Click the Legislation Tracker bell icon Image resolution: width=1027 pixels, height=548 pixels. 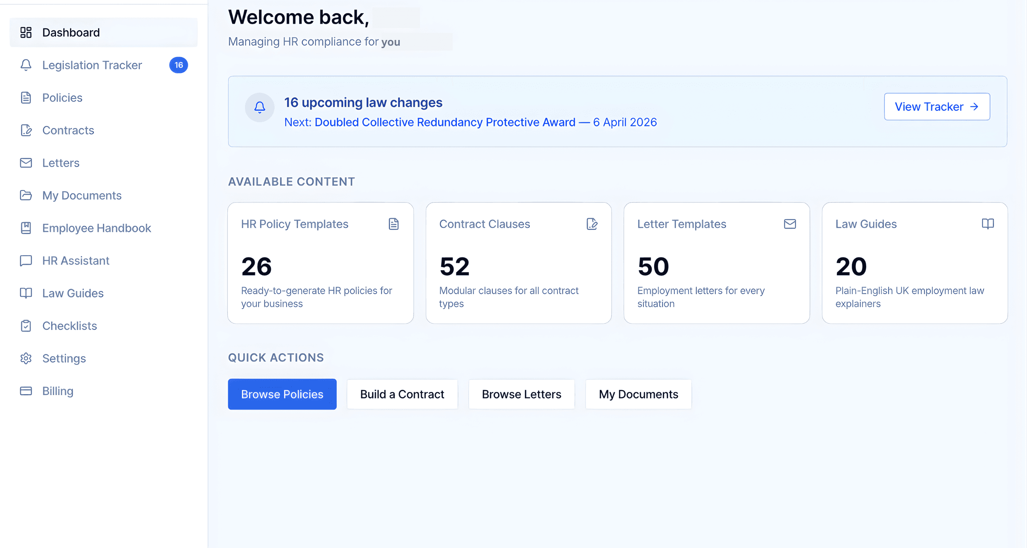[x=26, y=65]
